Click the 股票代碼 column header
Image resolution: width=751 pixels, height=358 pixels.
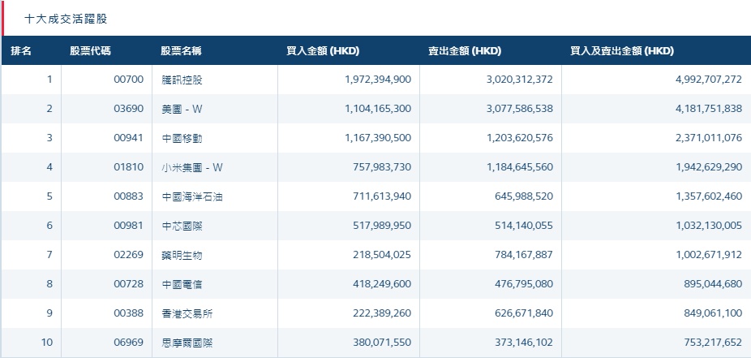(x=91, y=51)
